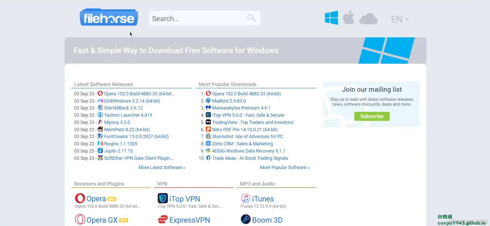Screen dimensions: 490x226
Task: Open ExpressVPN title link
Action: (190, 220)
